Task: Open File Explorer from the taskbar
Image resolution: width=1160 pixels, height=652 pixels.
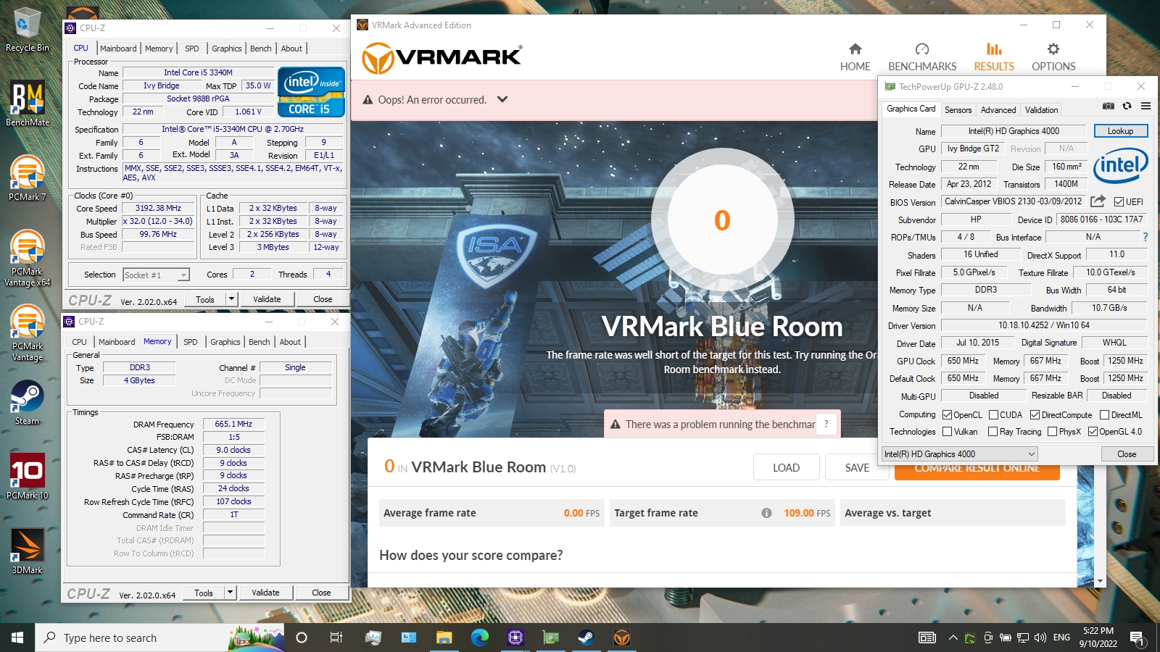Action: [x=444, y=638]
